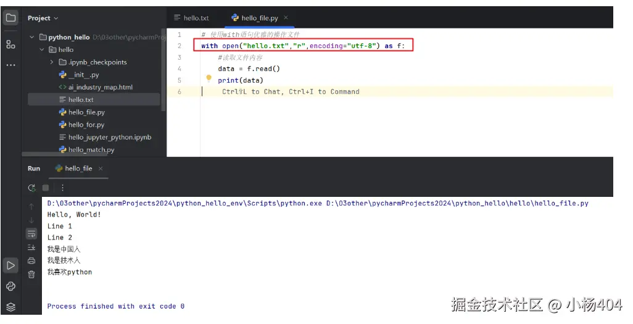The width and height of the screenshot is (633, 324).
Task: Click the down-the-stack-trace arrow
Action: pos(31,220)
